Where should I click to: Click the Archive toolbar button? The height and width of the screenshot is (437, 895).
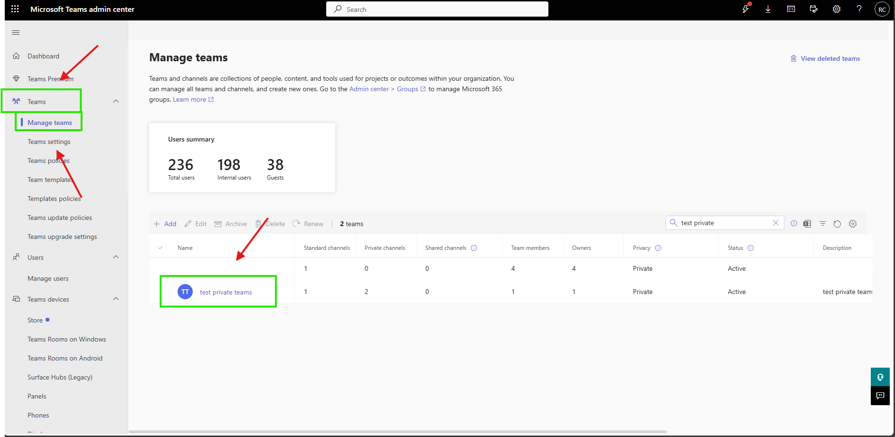tap(231, 224)
